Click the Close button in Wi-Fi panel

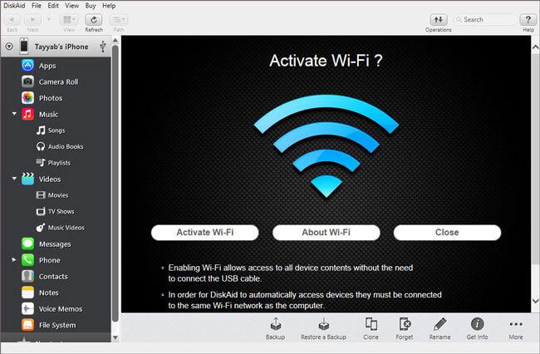pyautogui.click(x=447, y=233)
